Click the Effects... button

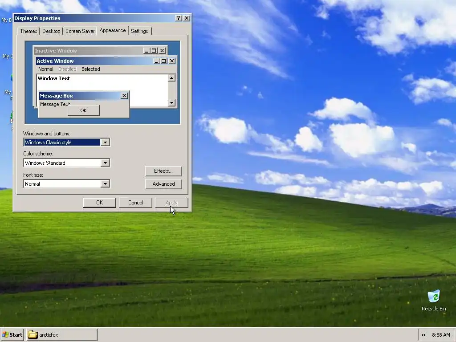pos(163,171)
